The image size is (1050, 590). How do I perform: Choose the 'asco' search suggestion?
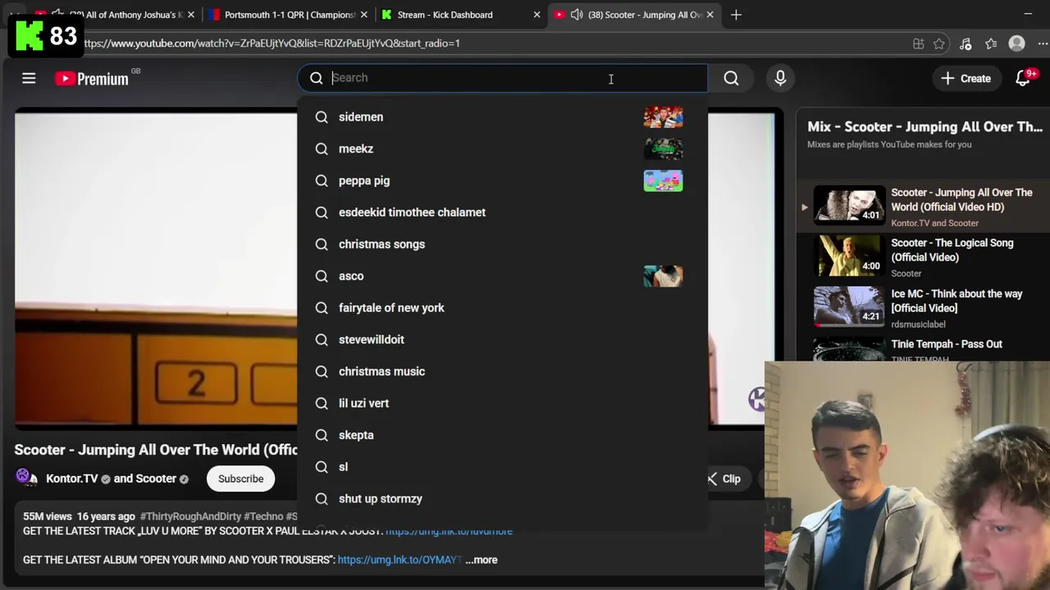[502, 276]
